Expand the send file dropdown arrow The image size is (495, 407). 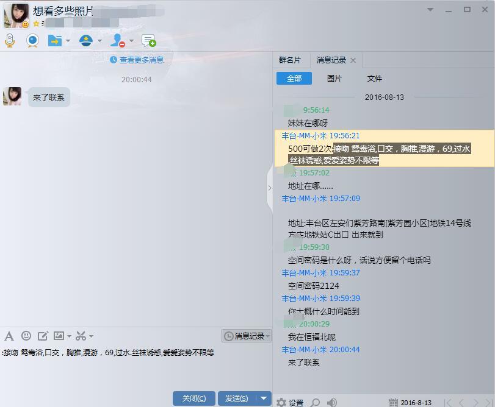68,41
